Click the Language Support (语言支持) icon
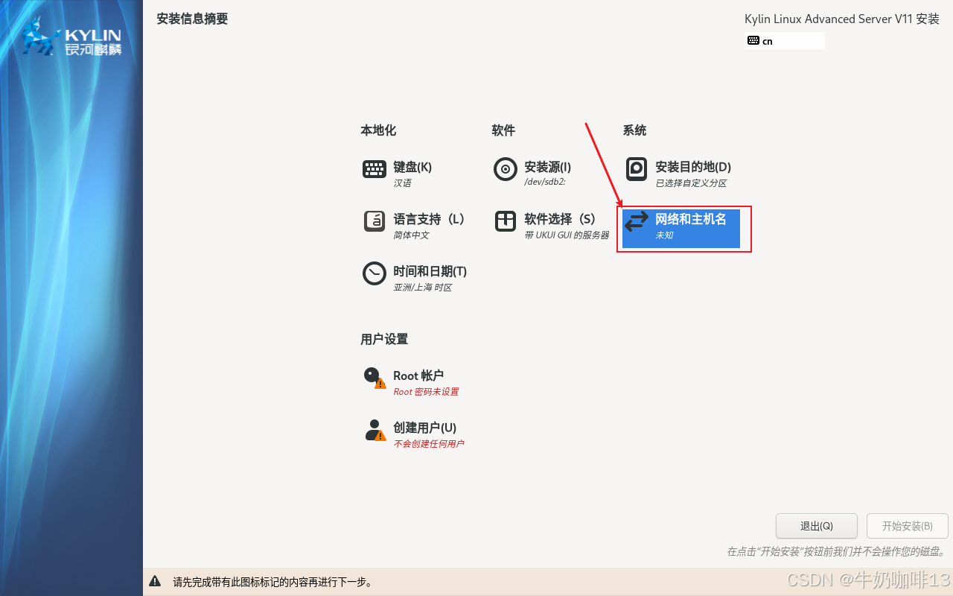 [x=374, y=221]
